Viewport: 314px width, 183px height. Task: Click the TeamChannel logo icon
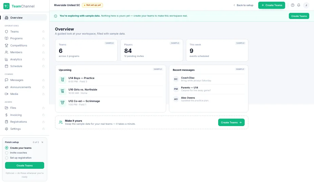pyautogui.click(x=6, y=6)
